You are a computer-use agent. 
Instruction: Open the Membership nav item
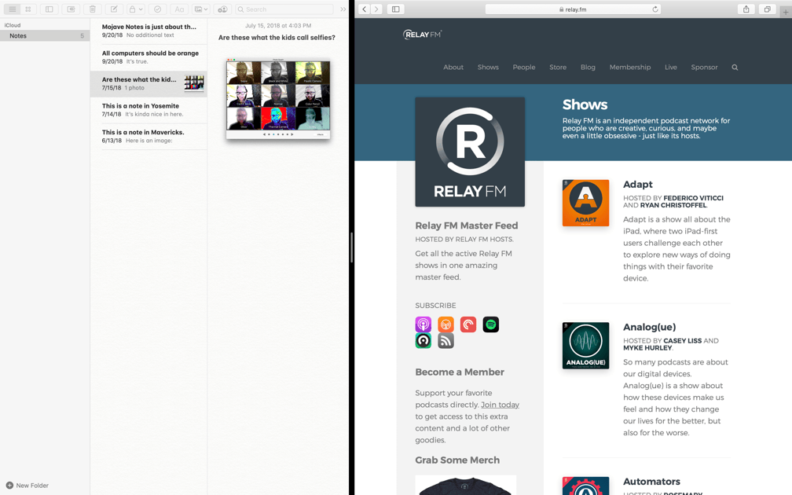pos(630,68)
